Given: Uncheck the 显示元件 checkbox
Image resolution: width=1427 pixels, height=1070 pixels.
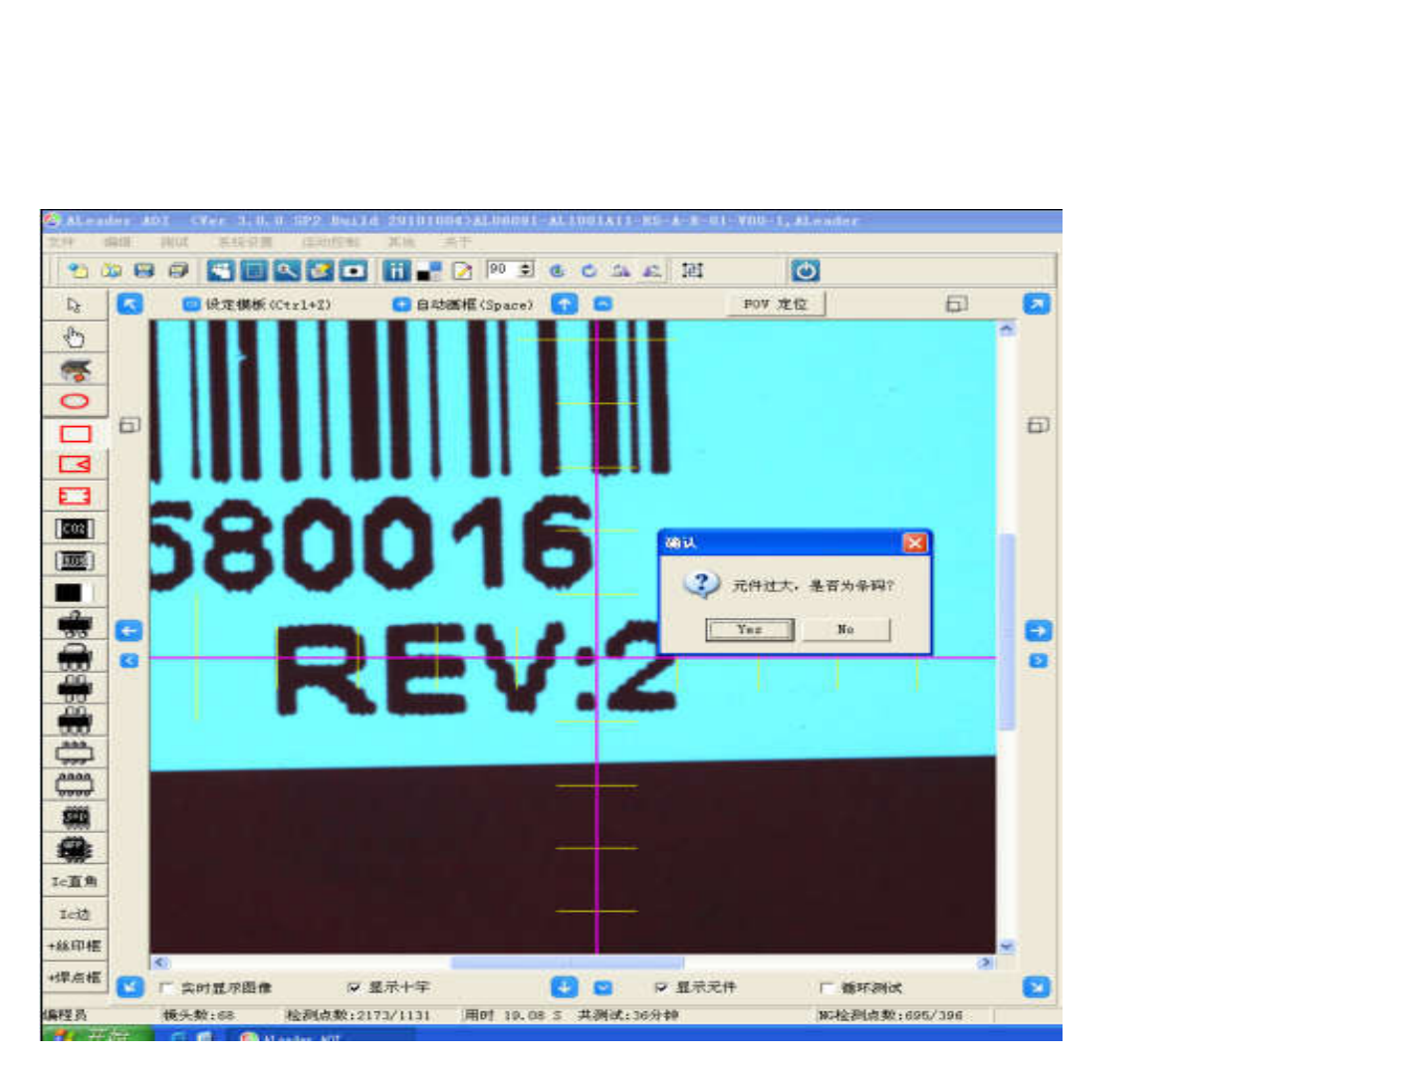Looking at the screenshot, I should [661, 987].
